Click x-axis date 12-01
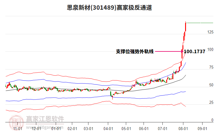Viewport: 214px width, 133px height. tap(36, 129)
